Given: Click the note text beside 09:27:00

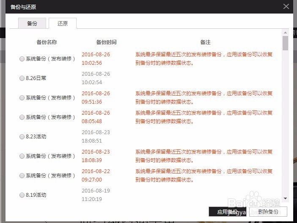Looking at the screenshot, I should [204, 176].
